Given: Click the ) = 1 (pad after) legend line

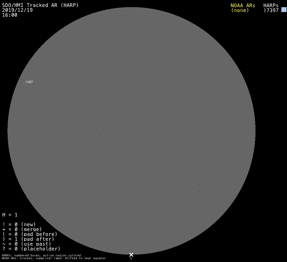Looking at the screenshot, I should (x=28, y=239).
